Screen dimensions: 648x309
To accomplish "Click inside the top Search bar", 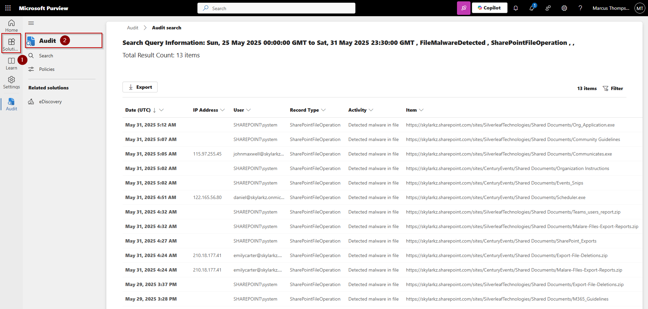I will [x=276, y=8].
